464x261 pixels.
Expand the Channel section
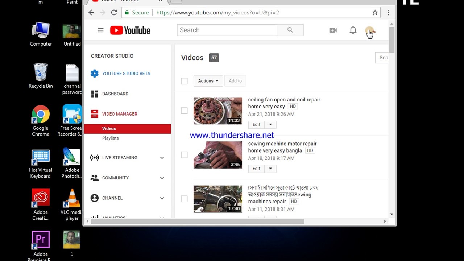[x=162, y=198]
